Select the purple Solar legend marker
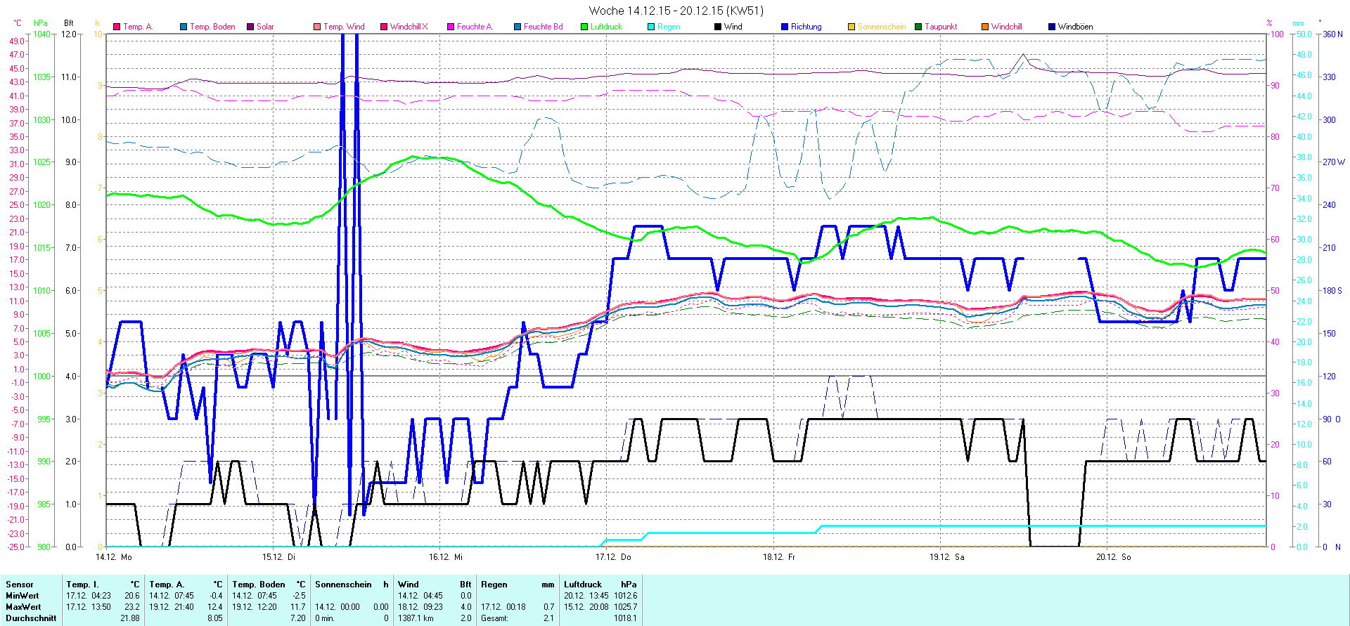This screenshot has height=626, width=1350. click(250, 27)
